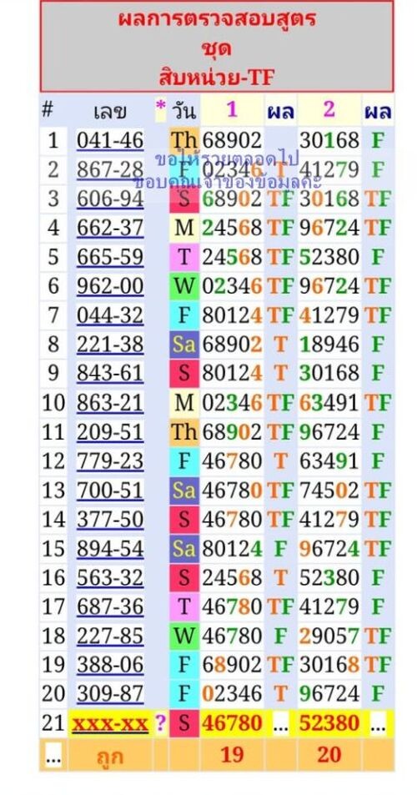The image size is (417, 795).
Task: Click the 962-00 underlined number
Action: pyautogui.click(x=110, y=286)
